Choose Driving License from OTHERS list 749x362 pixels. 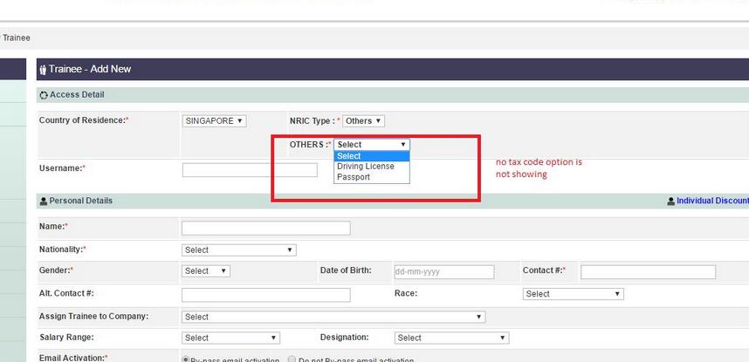pos(366,167)
